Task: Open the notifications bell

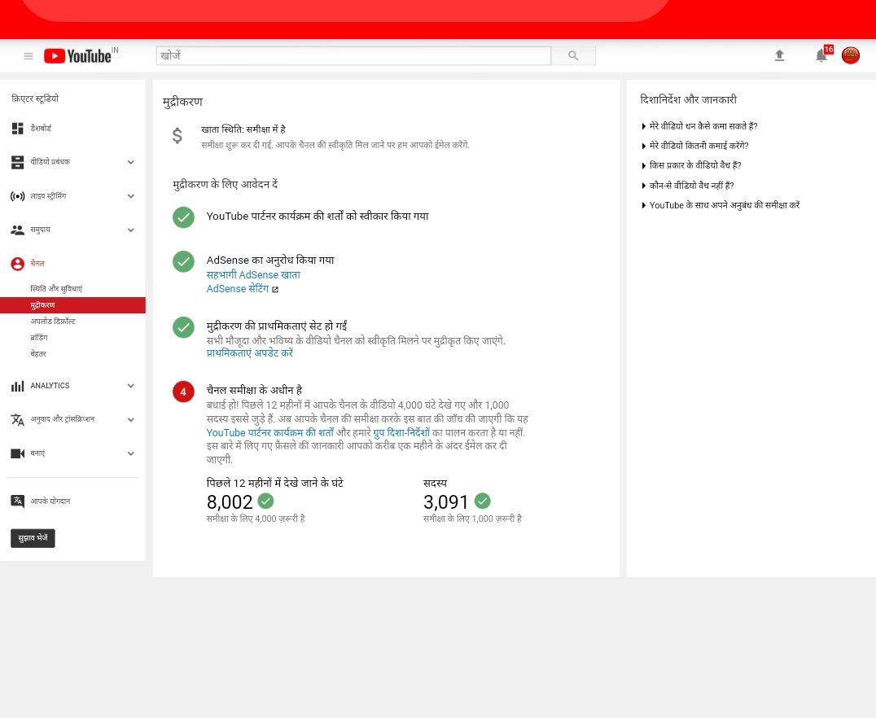Action: pos(821,55)
